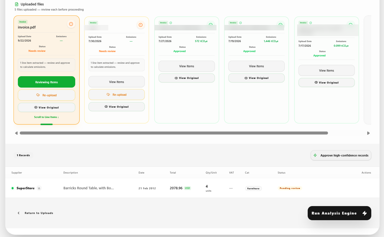Run the Analysis Engine
384x237 pixels.
[339, 213]
